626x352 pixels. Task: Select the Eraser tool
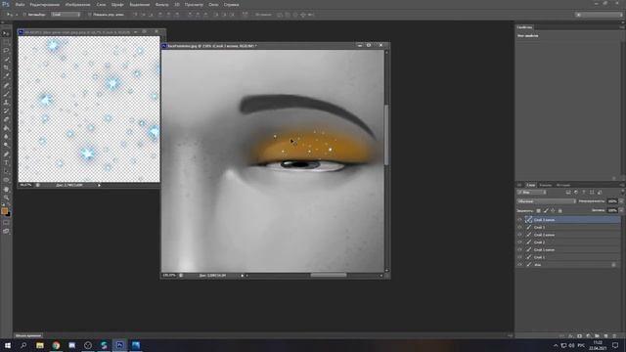6,119
